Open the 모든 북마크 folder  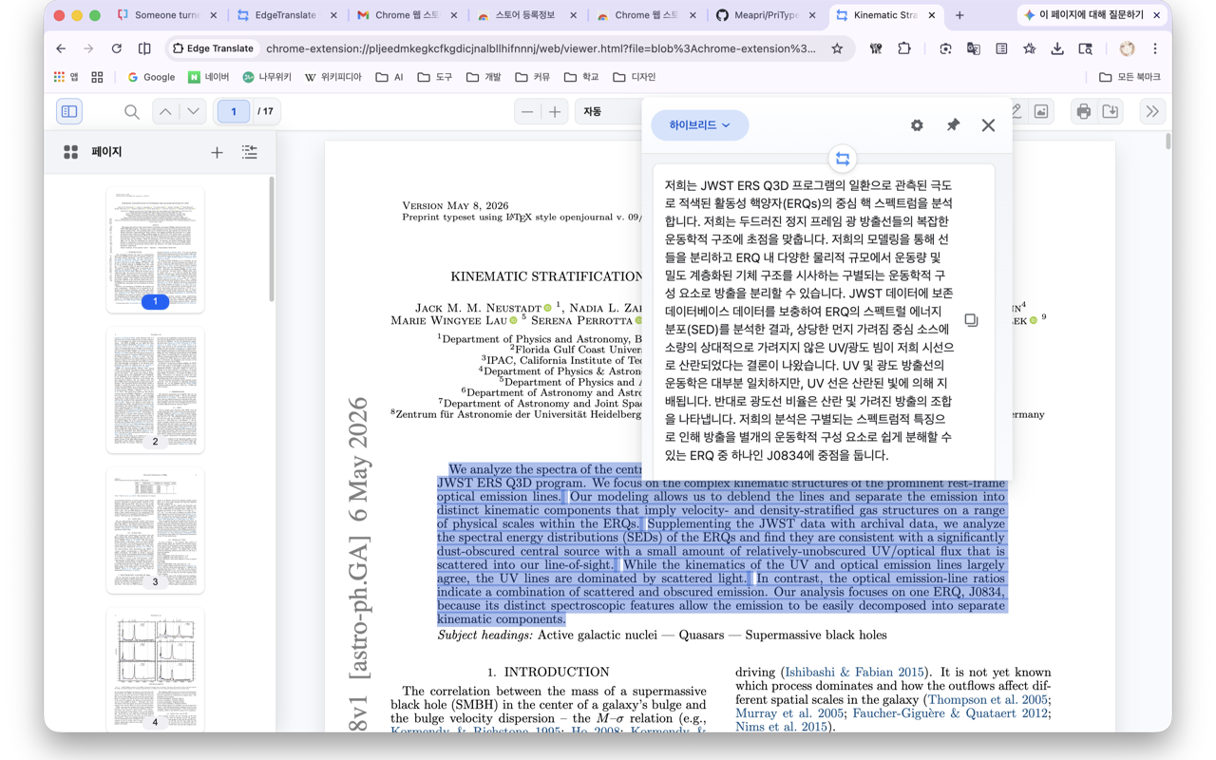coord(1130,77)
